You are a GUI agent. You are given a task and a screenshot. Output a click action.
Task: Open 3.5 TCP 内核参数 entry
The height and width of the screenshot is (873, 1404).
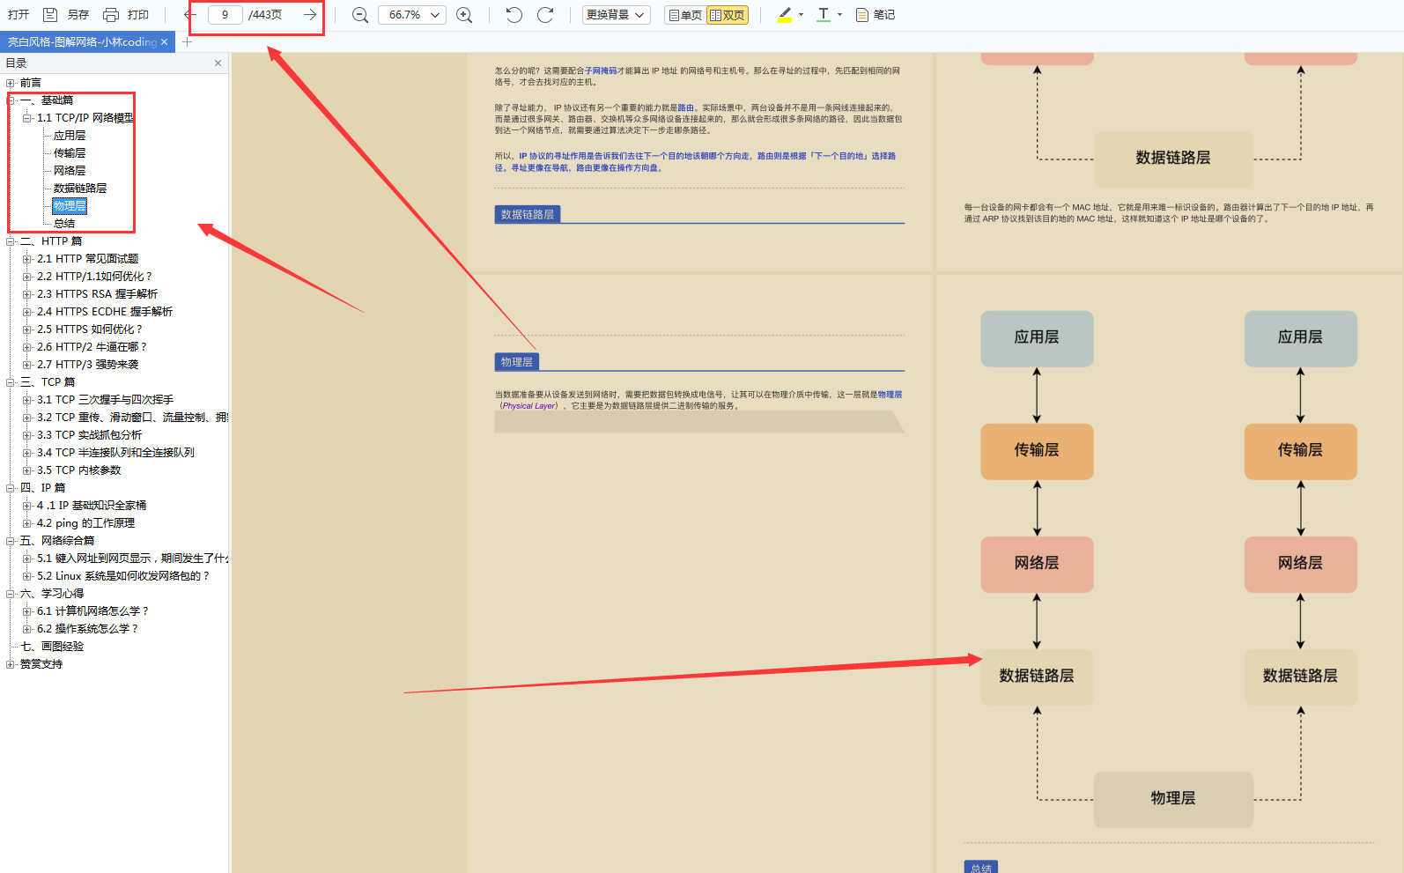pos(79,470)
